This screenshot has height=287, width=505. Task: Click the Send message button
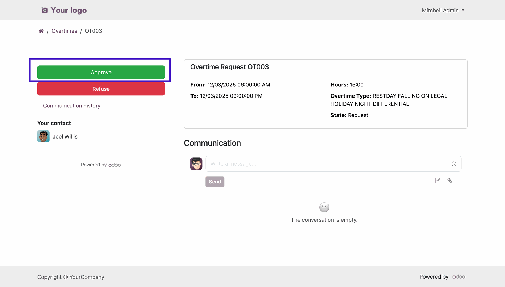click(x=215, y=182)
